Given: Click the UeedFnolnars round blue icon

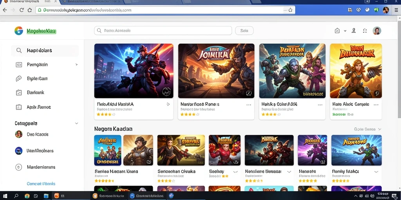Looking at the screenshot, I should tap(19, 151).
